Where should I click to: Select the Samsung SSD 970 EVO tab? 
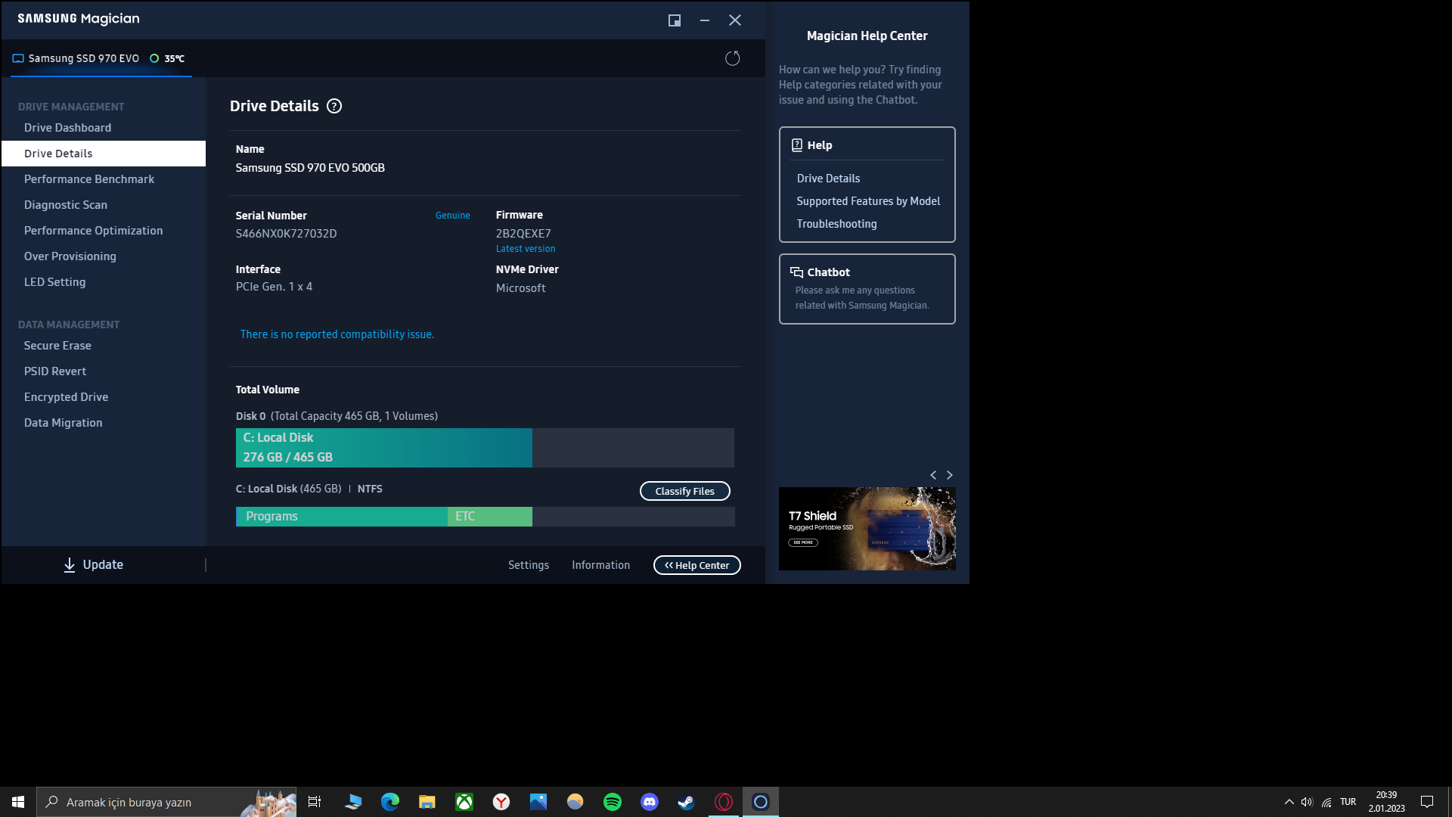[83, 58]
